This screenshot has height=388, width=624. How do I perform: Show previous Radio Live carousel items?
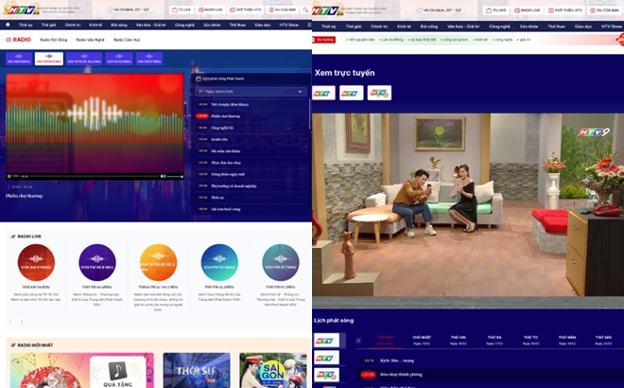pos(10,322)
